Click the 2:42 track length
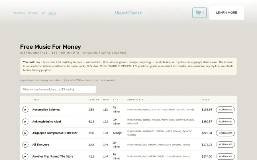Screen dimensions: 257x160 tap(91, 145)
